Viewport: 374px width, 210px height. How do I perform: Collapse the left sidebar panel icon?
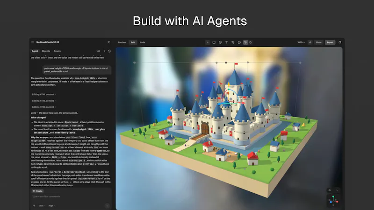click(109, 42)
